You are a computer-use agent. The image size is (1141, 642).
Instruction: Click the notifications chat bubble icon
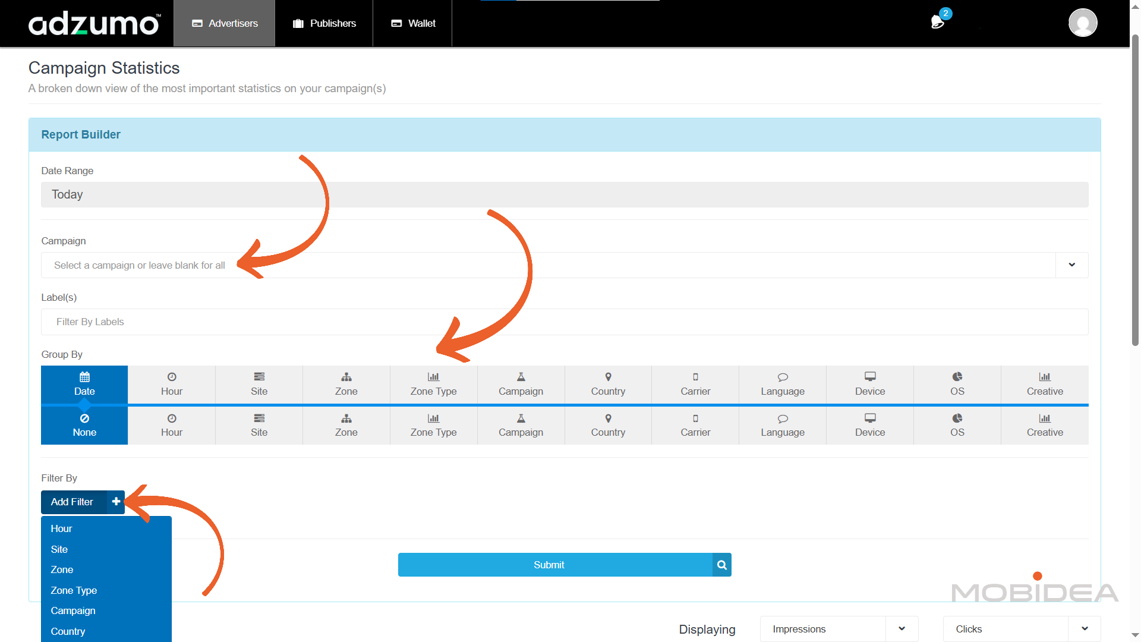[x=937, y=23]
